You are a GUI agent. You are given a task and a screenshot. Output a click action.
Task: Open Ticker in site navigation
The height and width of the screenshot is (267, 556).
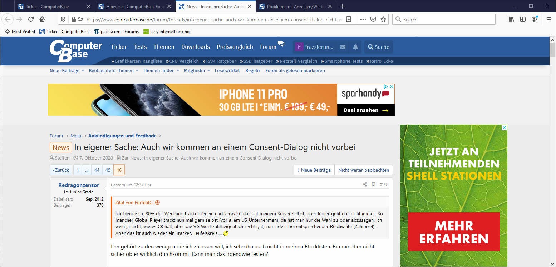pyautogui.click(x=119, y=47)
